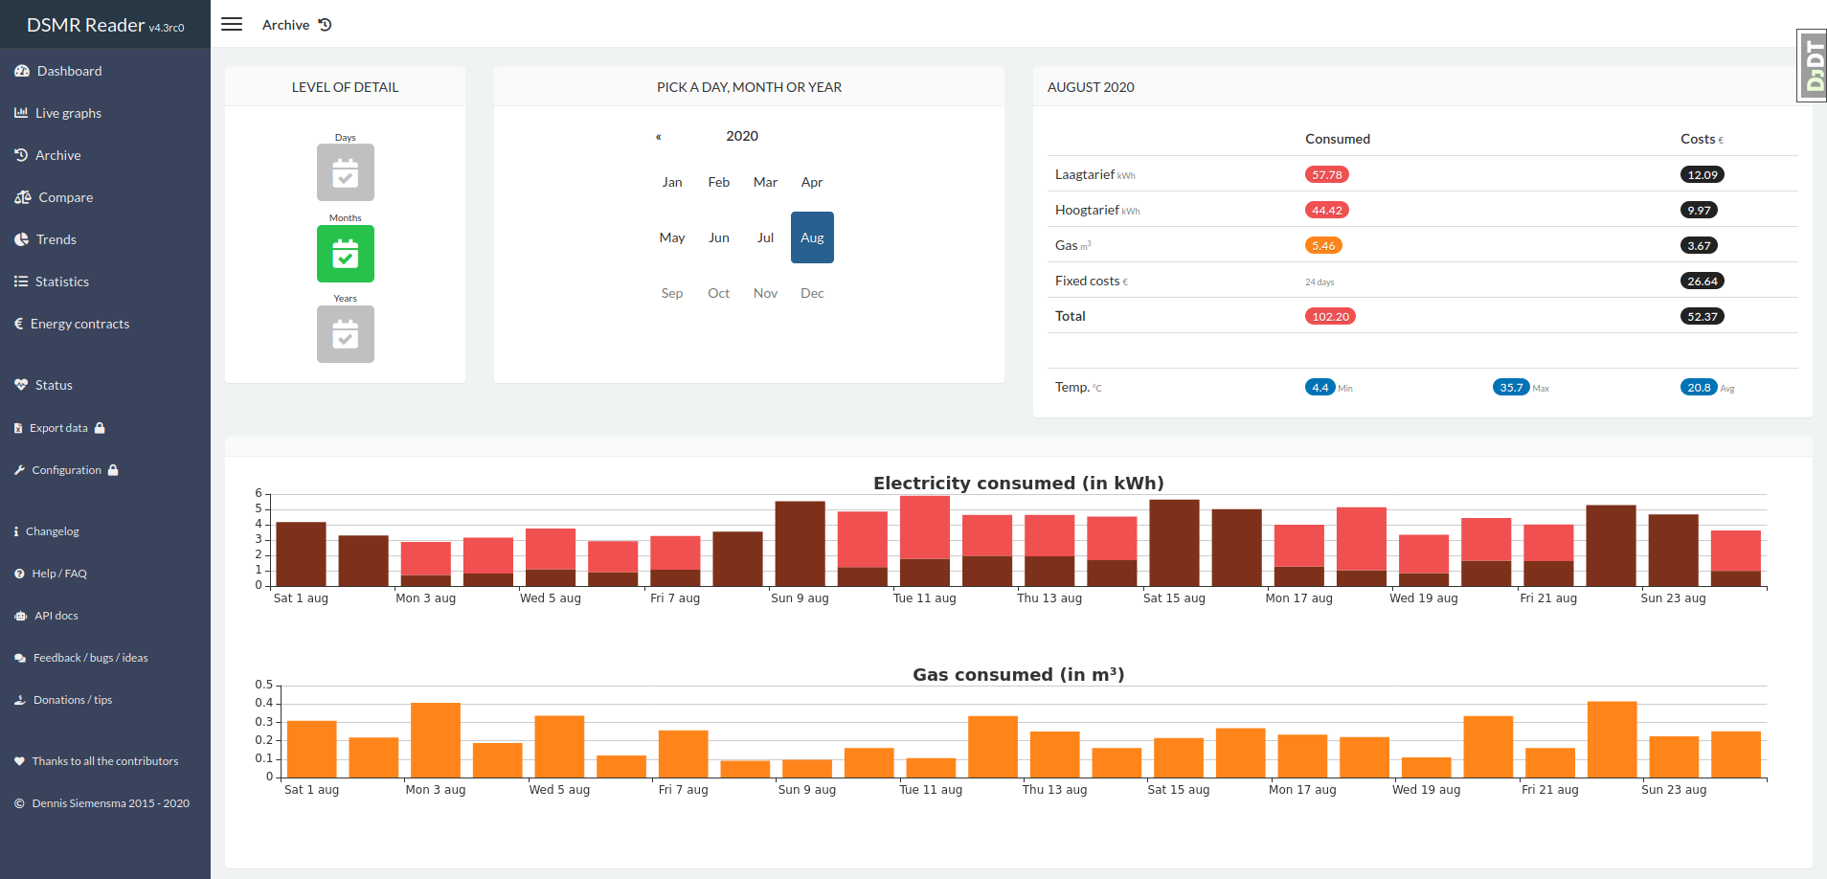Image resolution: width=1827 pixels, height=879 pixels.
Task: Click the Fixed costs value 26.64
Action: 1703,281
